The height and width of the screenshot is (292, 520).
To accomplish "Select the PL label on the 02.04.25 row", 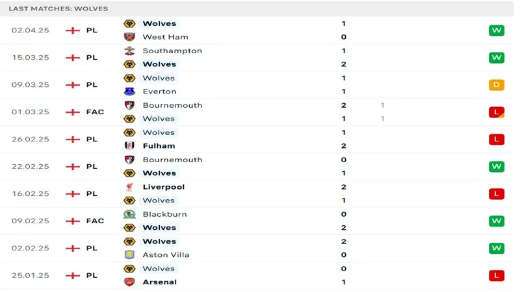I will click(x=92, y=30).
